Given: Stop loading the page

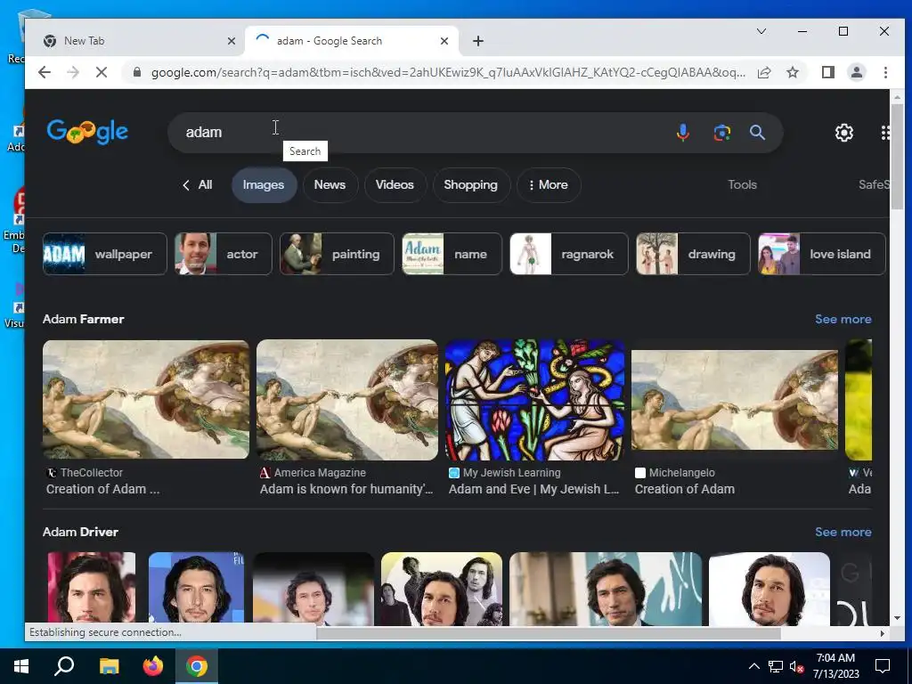Looking at the screenshot, I should coord(102,72).
